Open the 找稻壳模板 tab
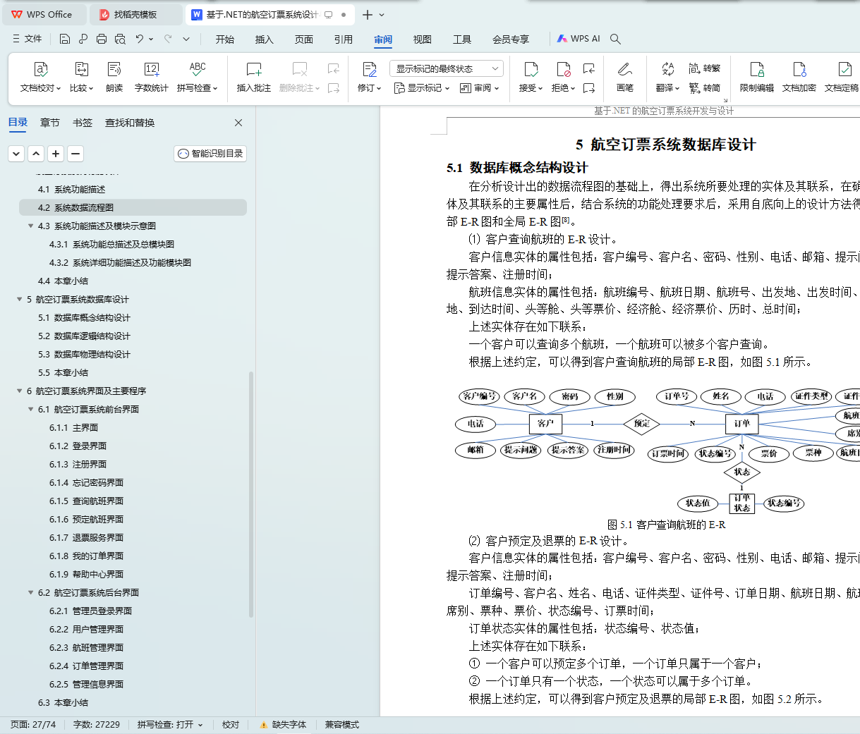The height and width of the screenshot is (734, 860). point(135,14)
